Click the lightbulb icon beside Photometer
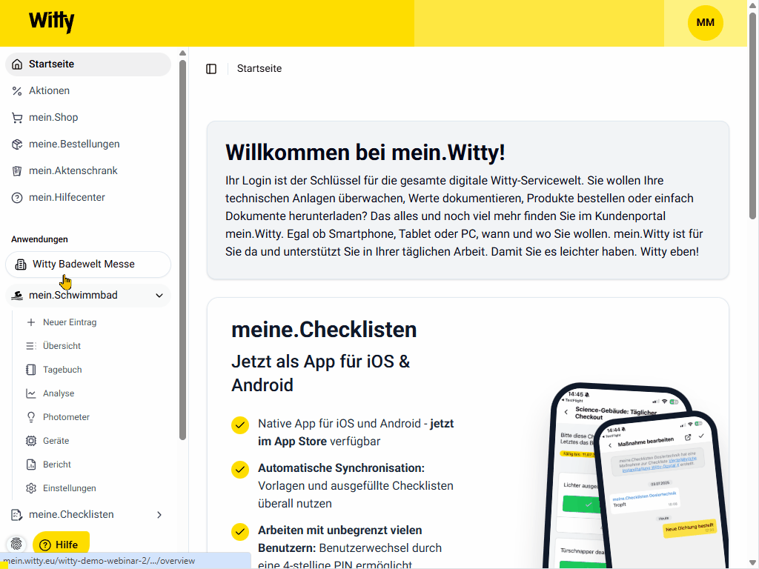Viewport: 759px width, 569px height. (31, 417)
